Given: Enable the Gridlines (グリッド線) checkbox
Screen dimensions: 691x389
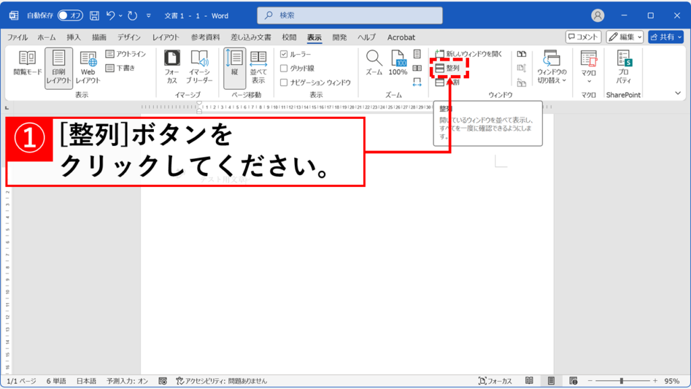Looking at the screenshot, I should (x=284, y=68).
